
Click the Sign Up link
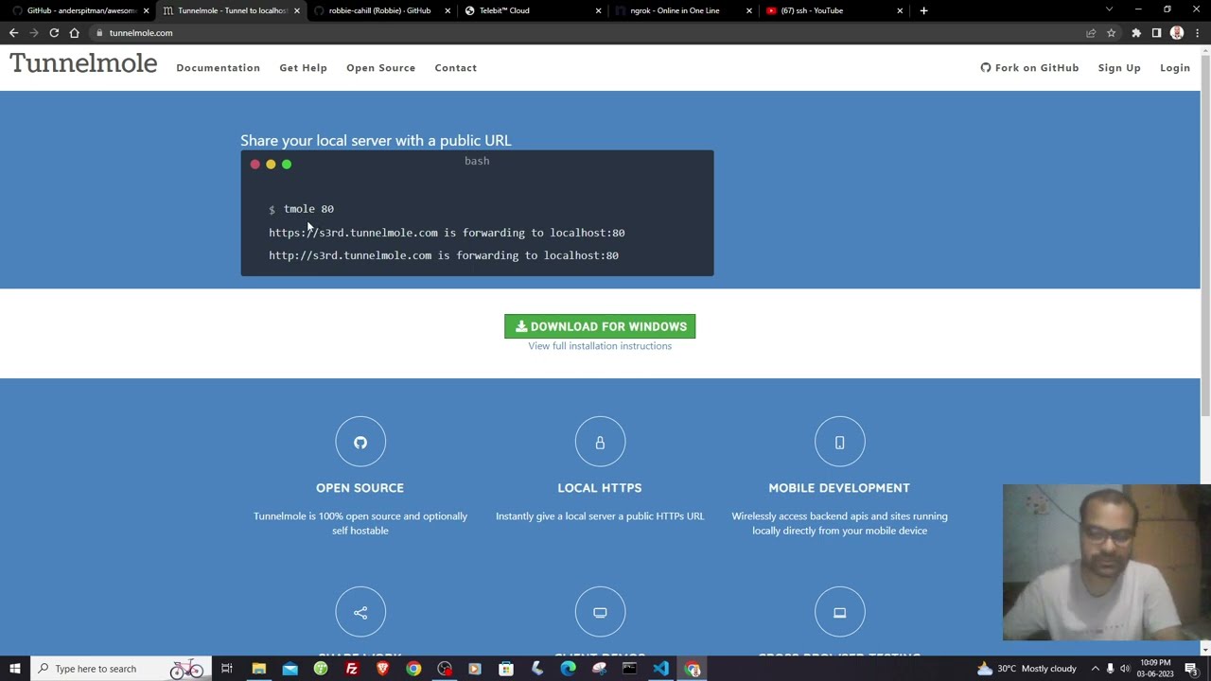pyautogui.click(x=1119, y=68)
